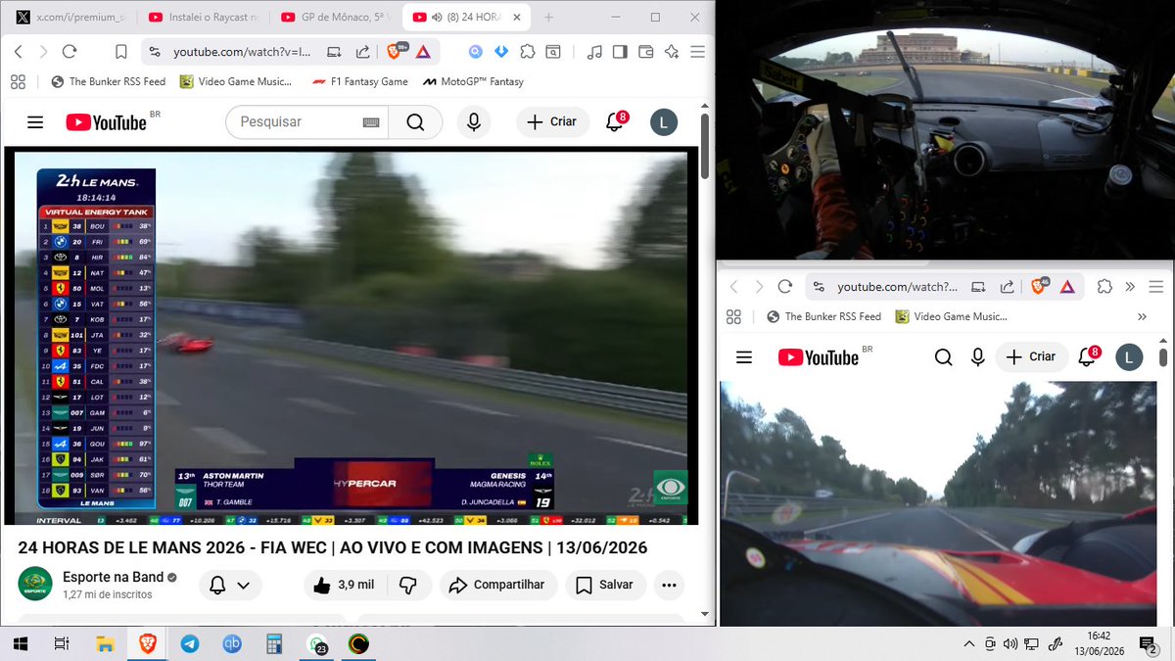Switch to x.com premium tab
The height and width of the screenshot is (661, 1175).
coord(70,18)
